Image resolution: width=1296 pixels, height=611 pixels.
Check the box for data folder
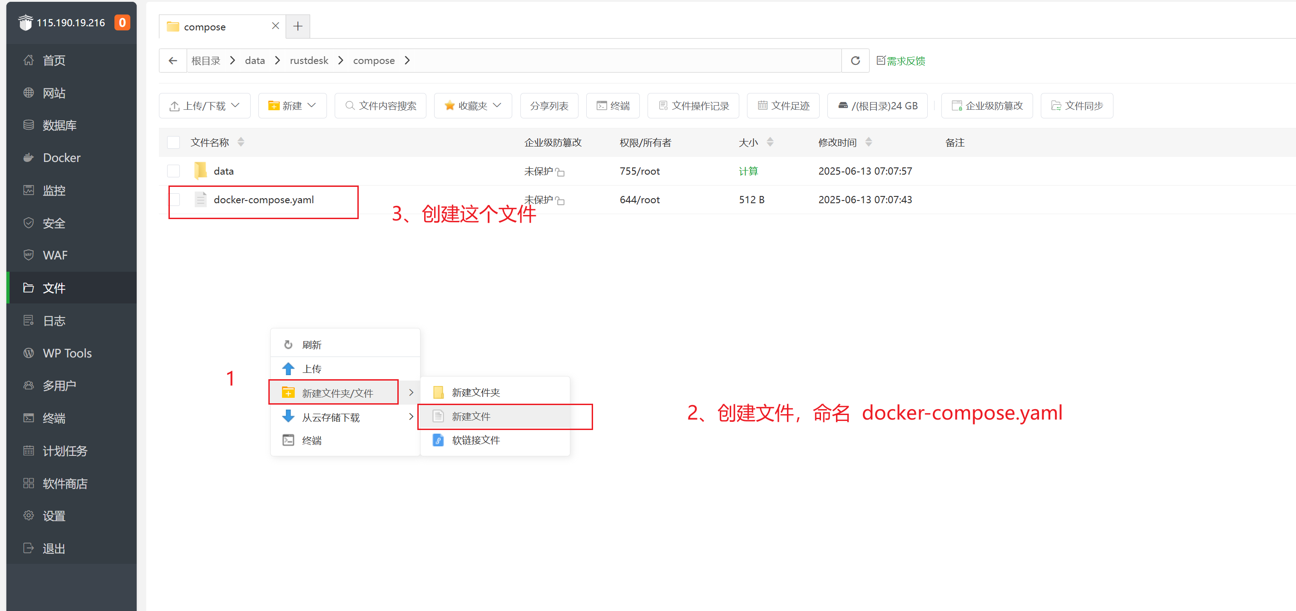[173, 171]
